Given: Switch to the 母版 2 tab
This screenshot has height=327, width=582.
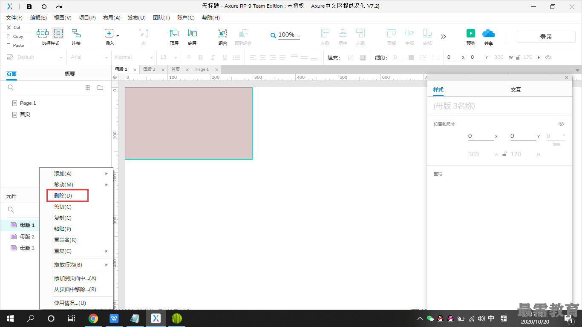Looking at the screenshot, I should (x=149, y=69).
